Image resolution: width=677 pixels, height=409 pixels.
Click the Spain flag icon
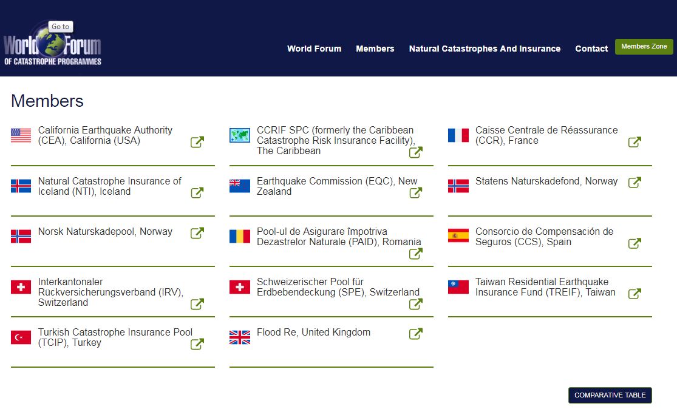click(x=458, y=235)
